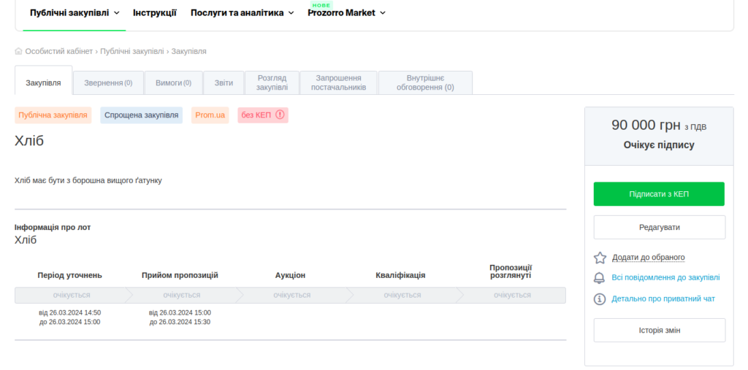The height and width of the screenshot is (370, 748).
Task: Switch to the Вимоги tab
Action: [173, 83]
